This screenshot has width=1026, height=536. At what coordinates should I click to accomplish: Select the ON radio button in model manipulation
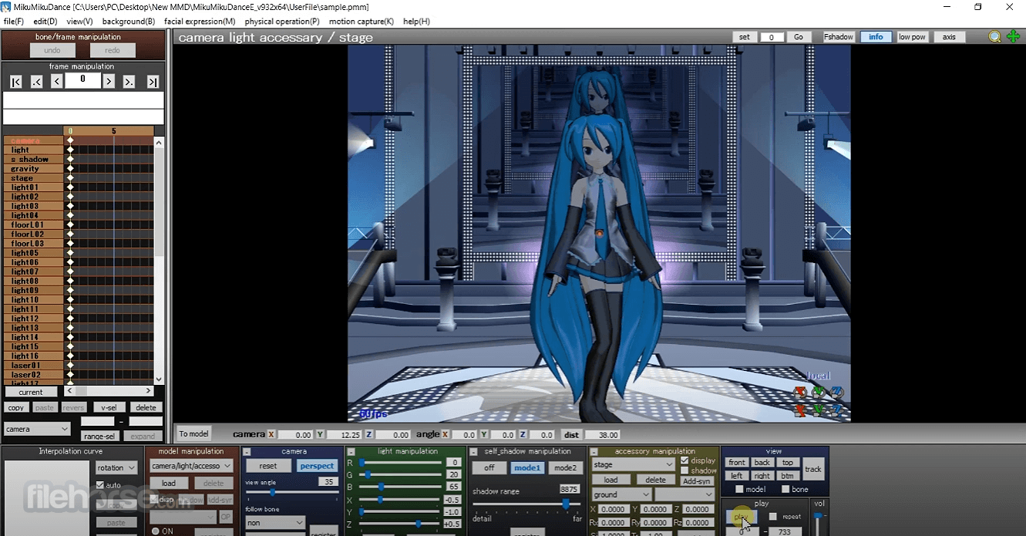tap(156, 531)
